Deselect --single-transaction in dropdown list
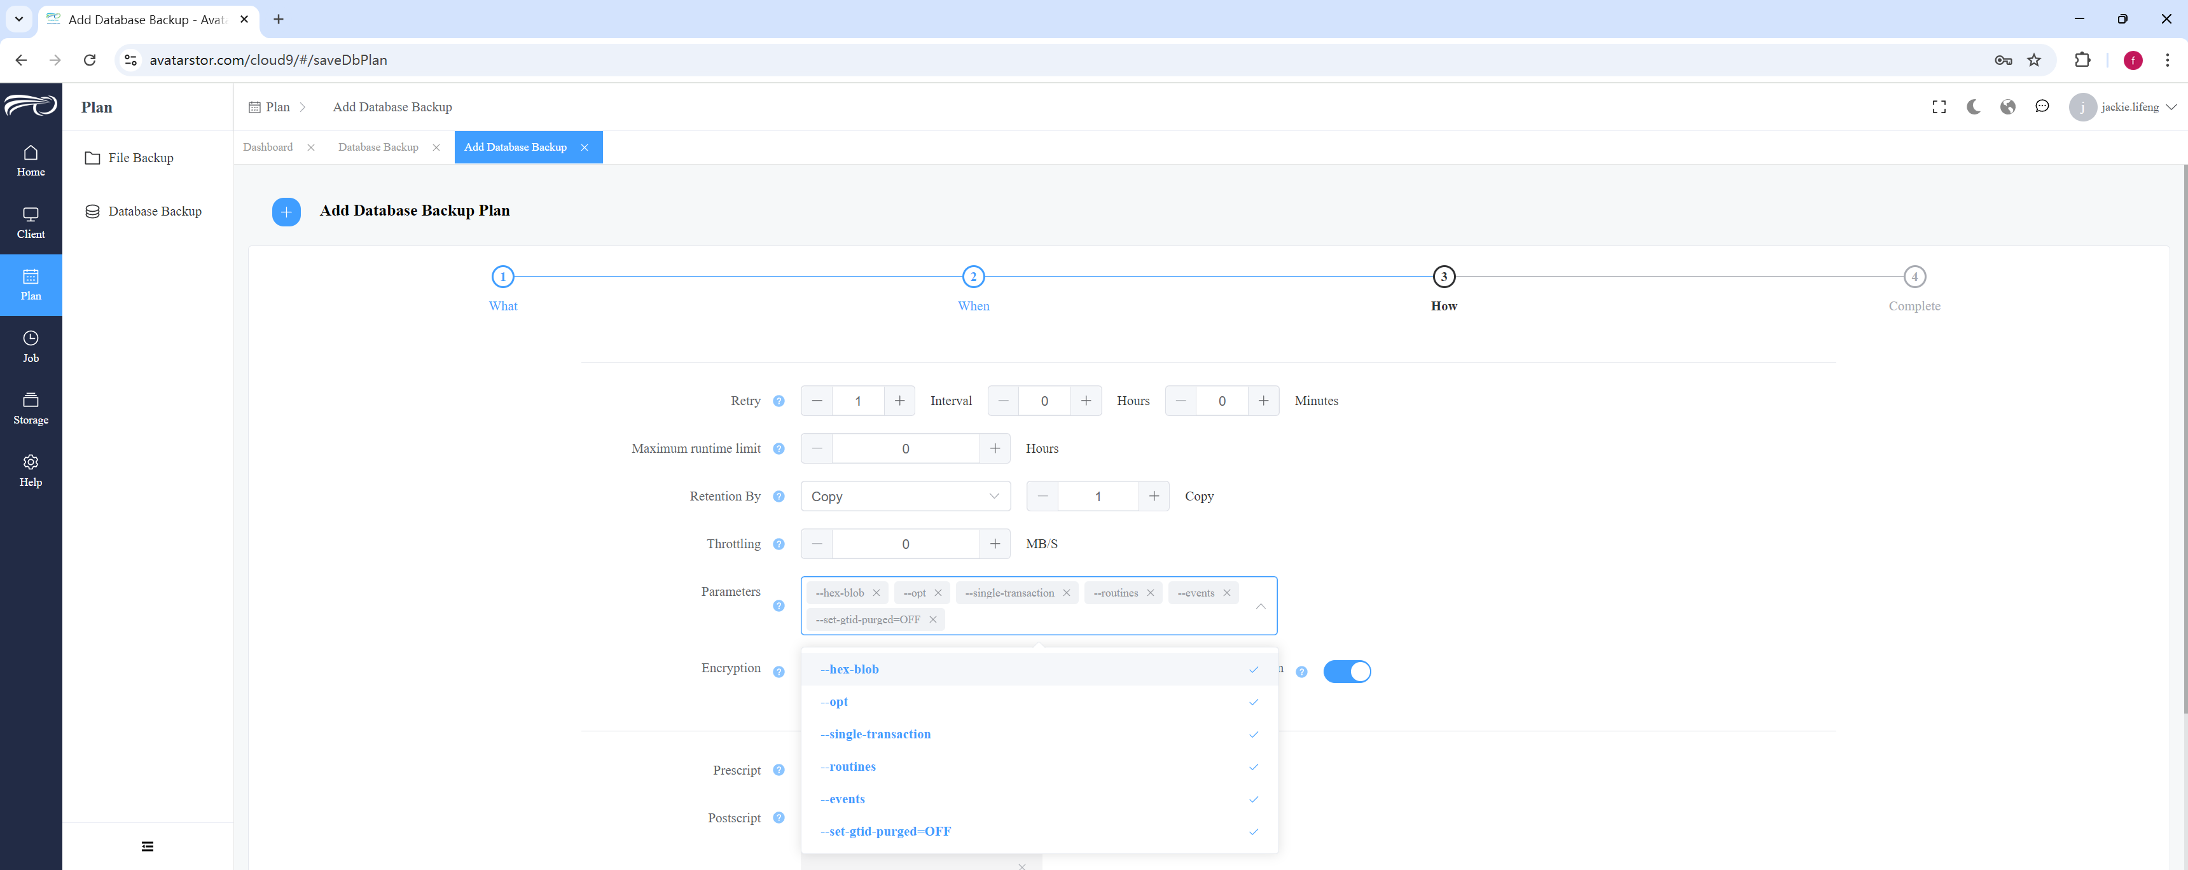The height and width of the screenshot is (870, 2188). click(x=1040, y=734)
